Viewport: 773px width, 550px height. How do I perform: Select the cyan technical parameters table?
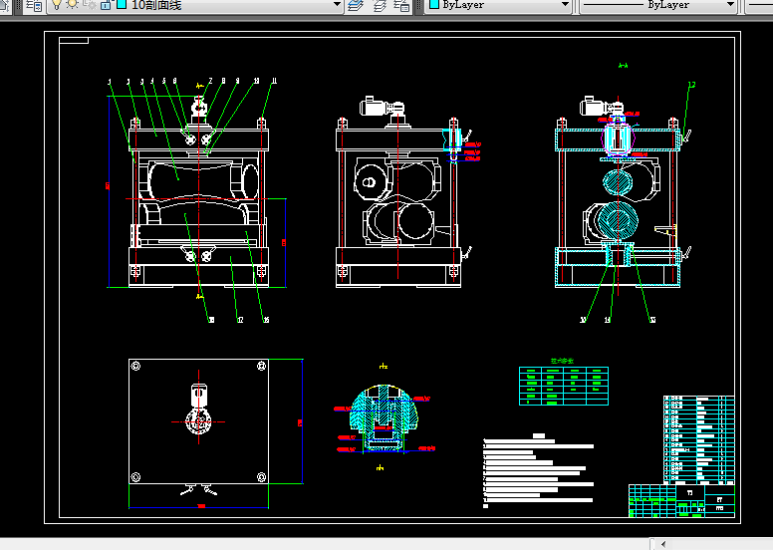pos(564,386)
